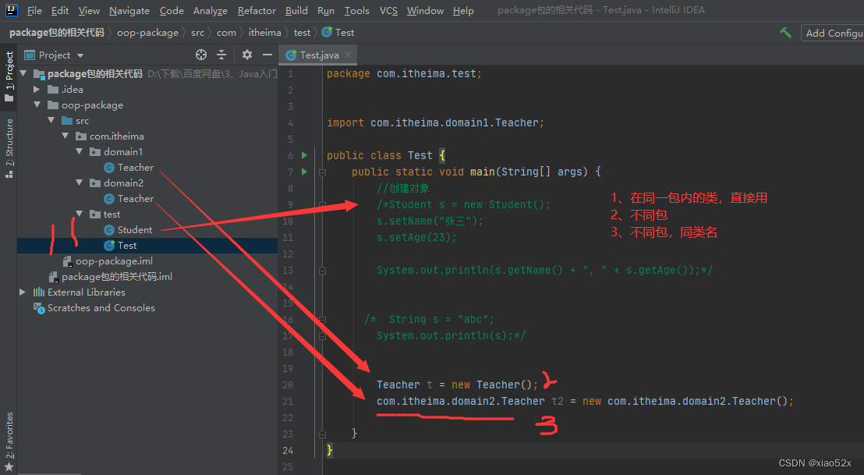Collapse the src folder
This screenshot has width=864, height=475.
pos(51,120)
